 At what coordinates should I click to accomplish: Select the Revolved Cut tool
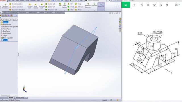42,6
